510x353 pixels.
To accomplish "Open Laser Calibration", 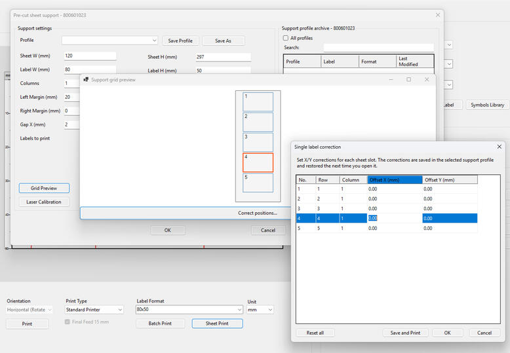I will 44,202.
